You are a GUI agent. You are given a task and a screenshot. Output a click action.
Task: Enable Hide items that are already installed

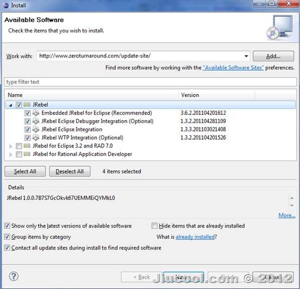coord(154,226)
